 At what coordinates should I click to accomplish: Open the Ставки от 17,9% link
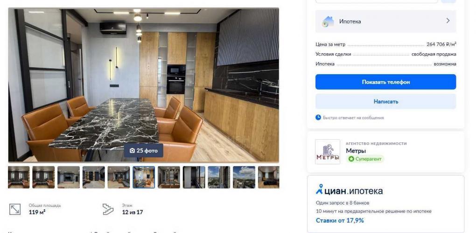(x=340, y=220)
